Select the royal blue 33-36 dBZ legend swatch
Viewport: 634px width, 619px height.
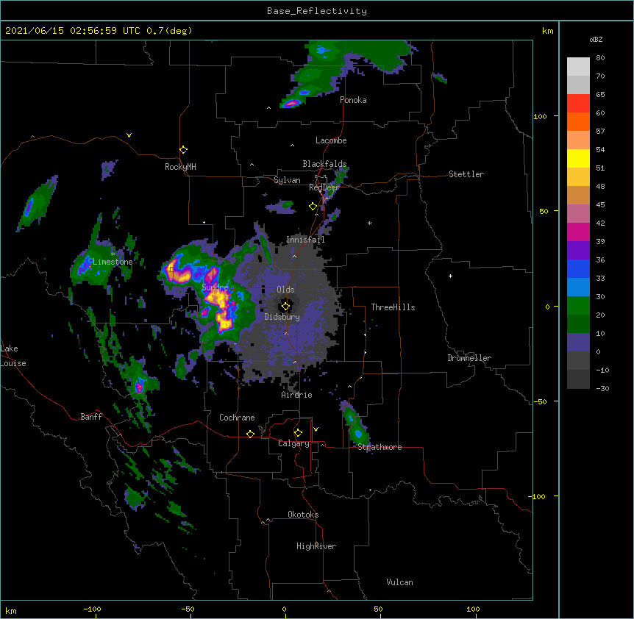click(578, 268)
